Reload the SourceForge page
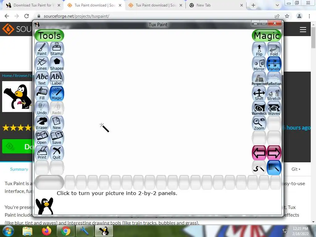Screen dimensions: 316x237 (x=27, y=16)
